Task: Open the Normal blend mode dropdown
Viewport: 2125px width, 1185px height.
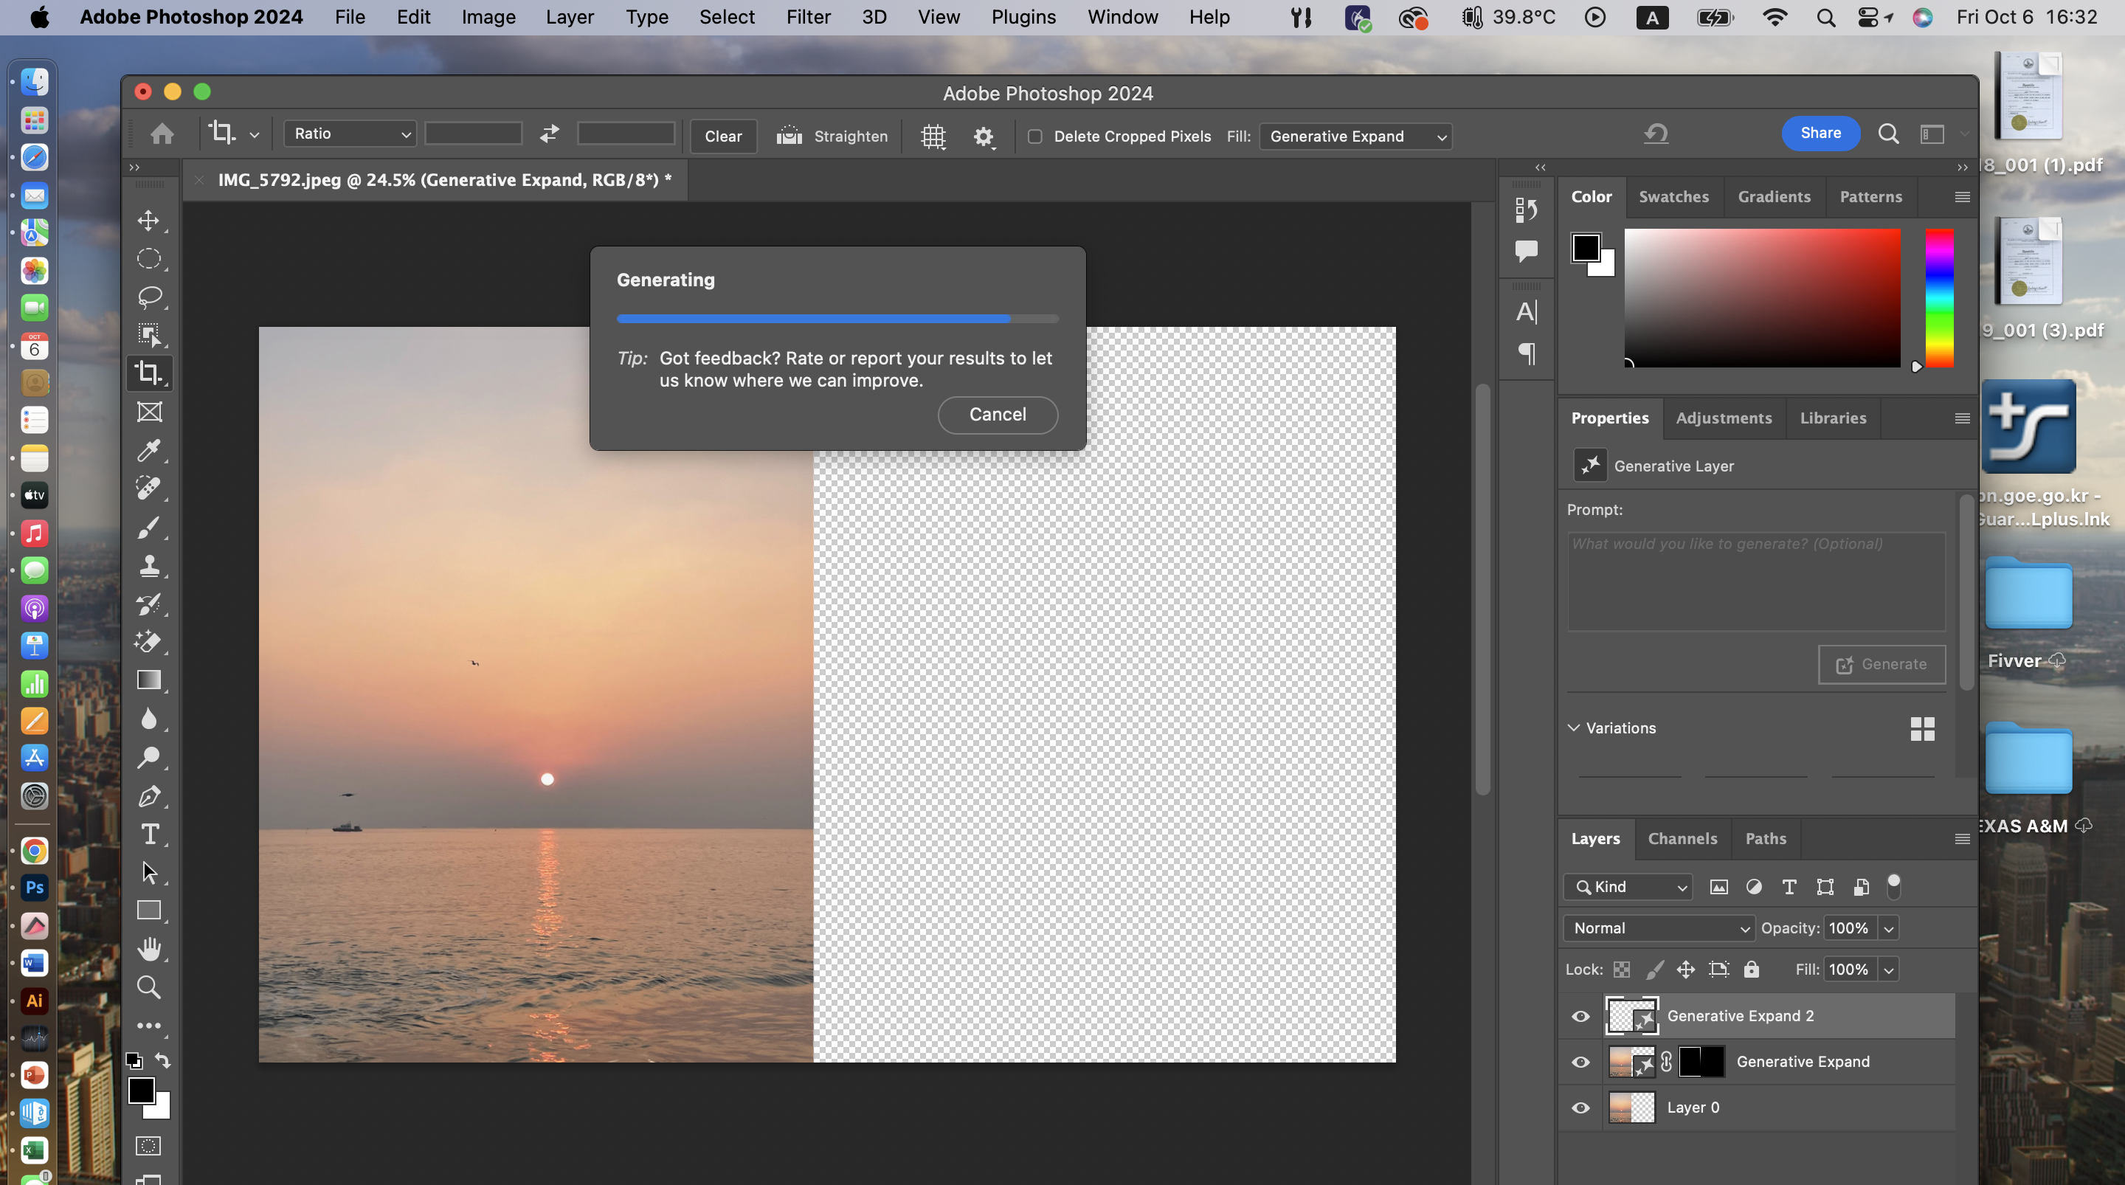Action: (x=1659, y=927)
